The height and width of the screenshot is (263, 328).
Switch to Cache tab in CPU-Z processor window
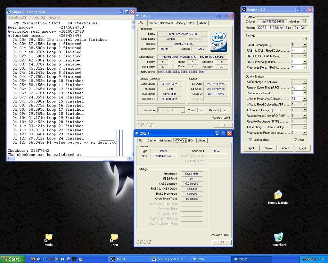pyautogui.click(x=153, y=23)
